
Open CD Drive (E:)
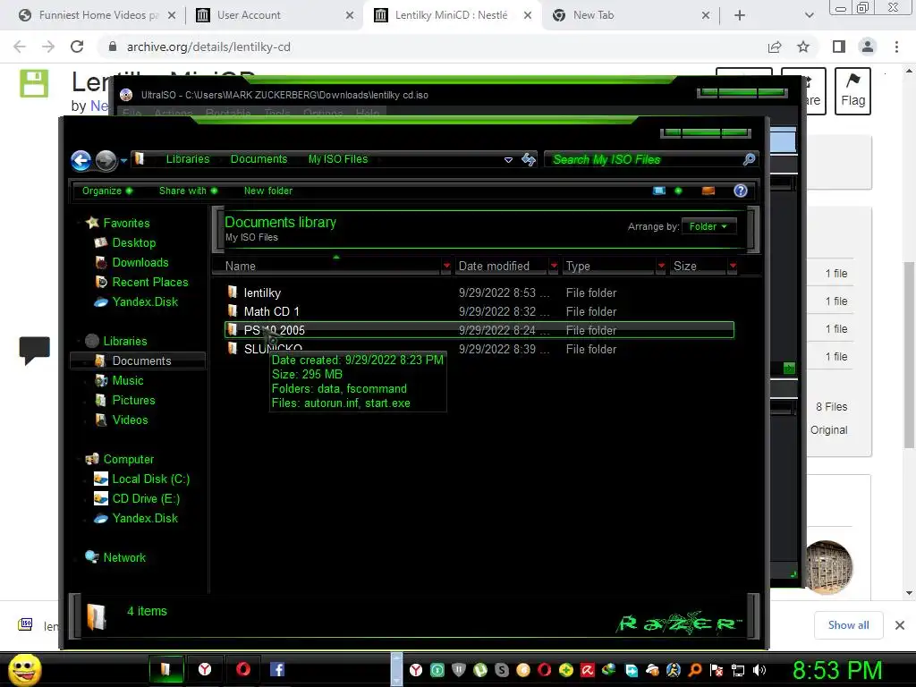(146, 499)
